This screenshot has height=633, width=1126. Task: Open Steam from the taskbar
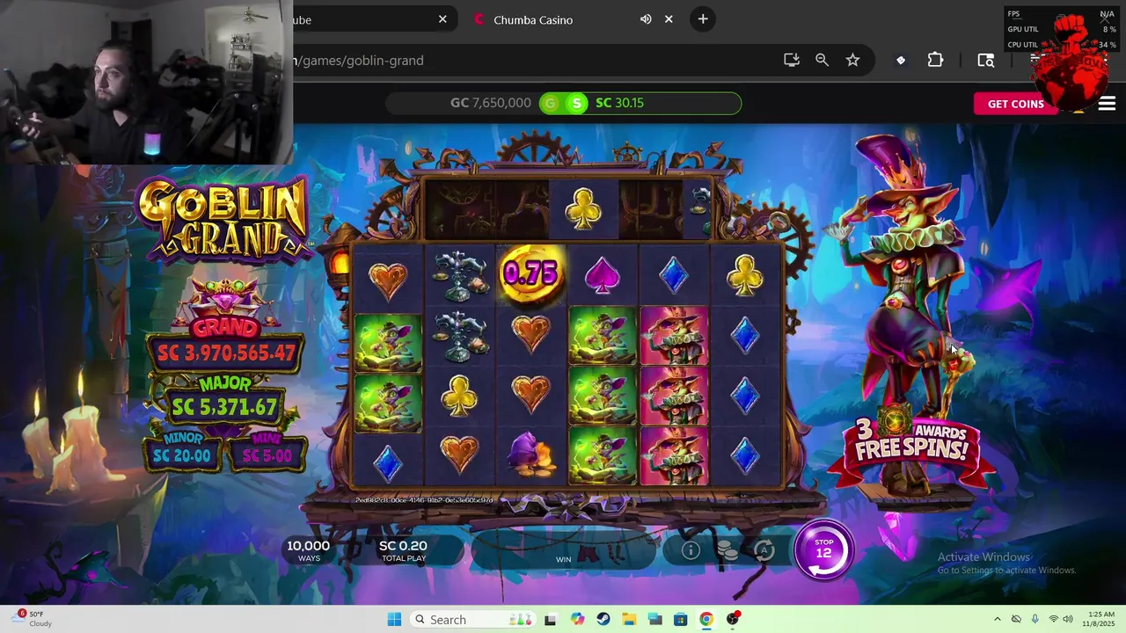603,619
